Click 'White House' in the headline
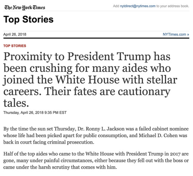Screen dimensions: 193x176 click(x=88, y=80)
